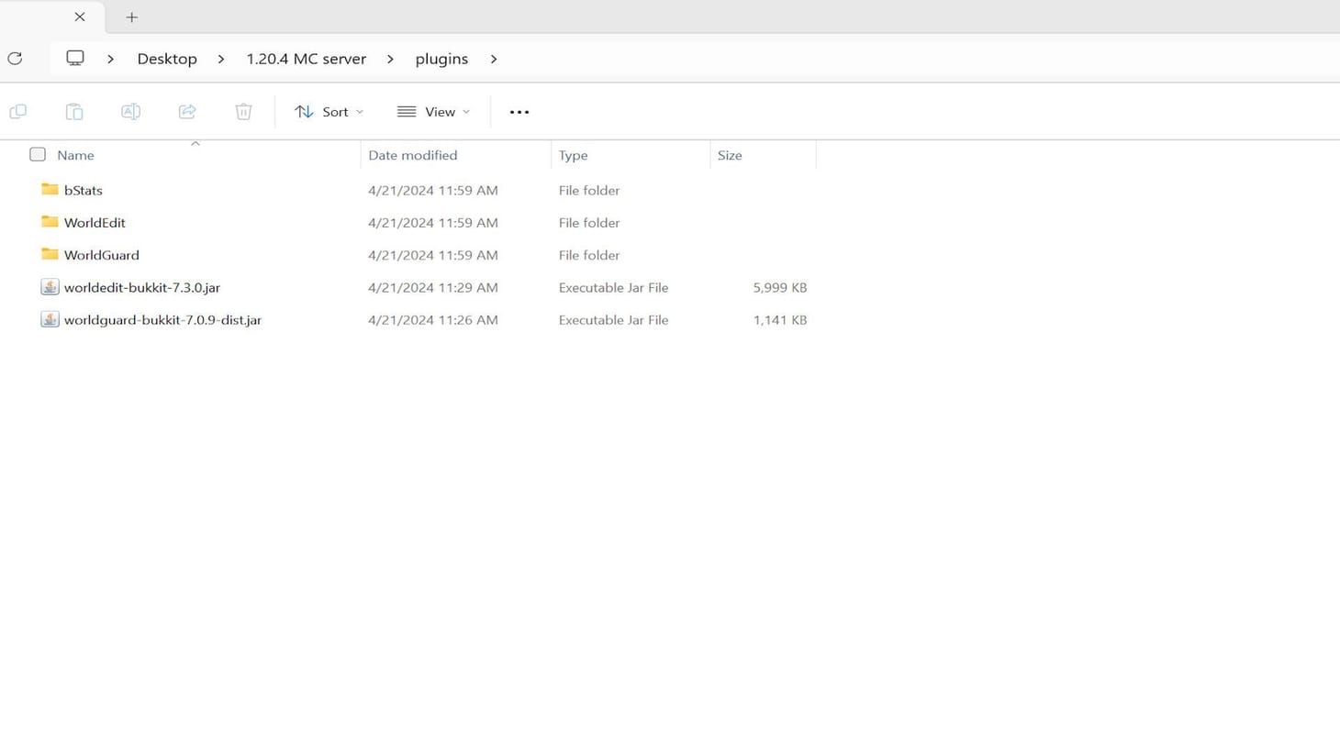Open the Sort dropdown
The height and width of the screenshot is (753, 1340).
[x=328, y=111]
